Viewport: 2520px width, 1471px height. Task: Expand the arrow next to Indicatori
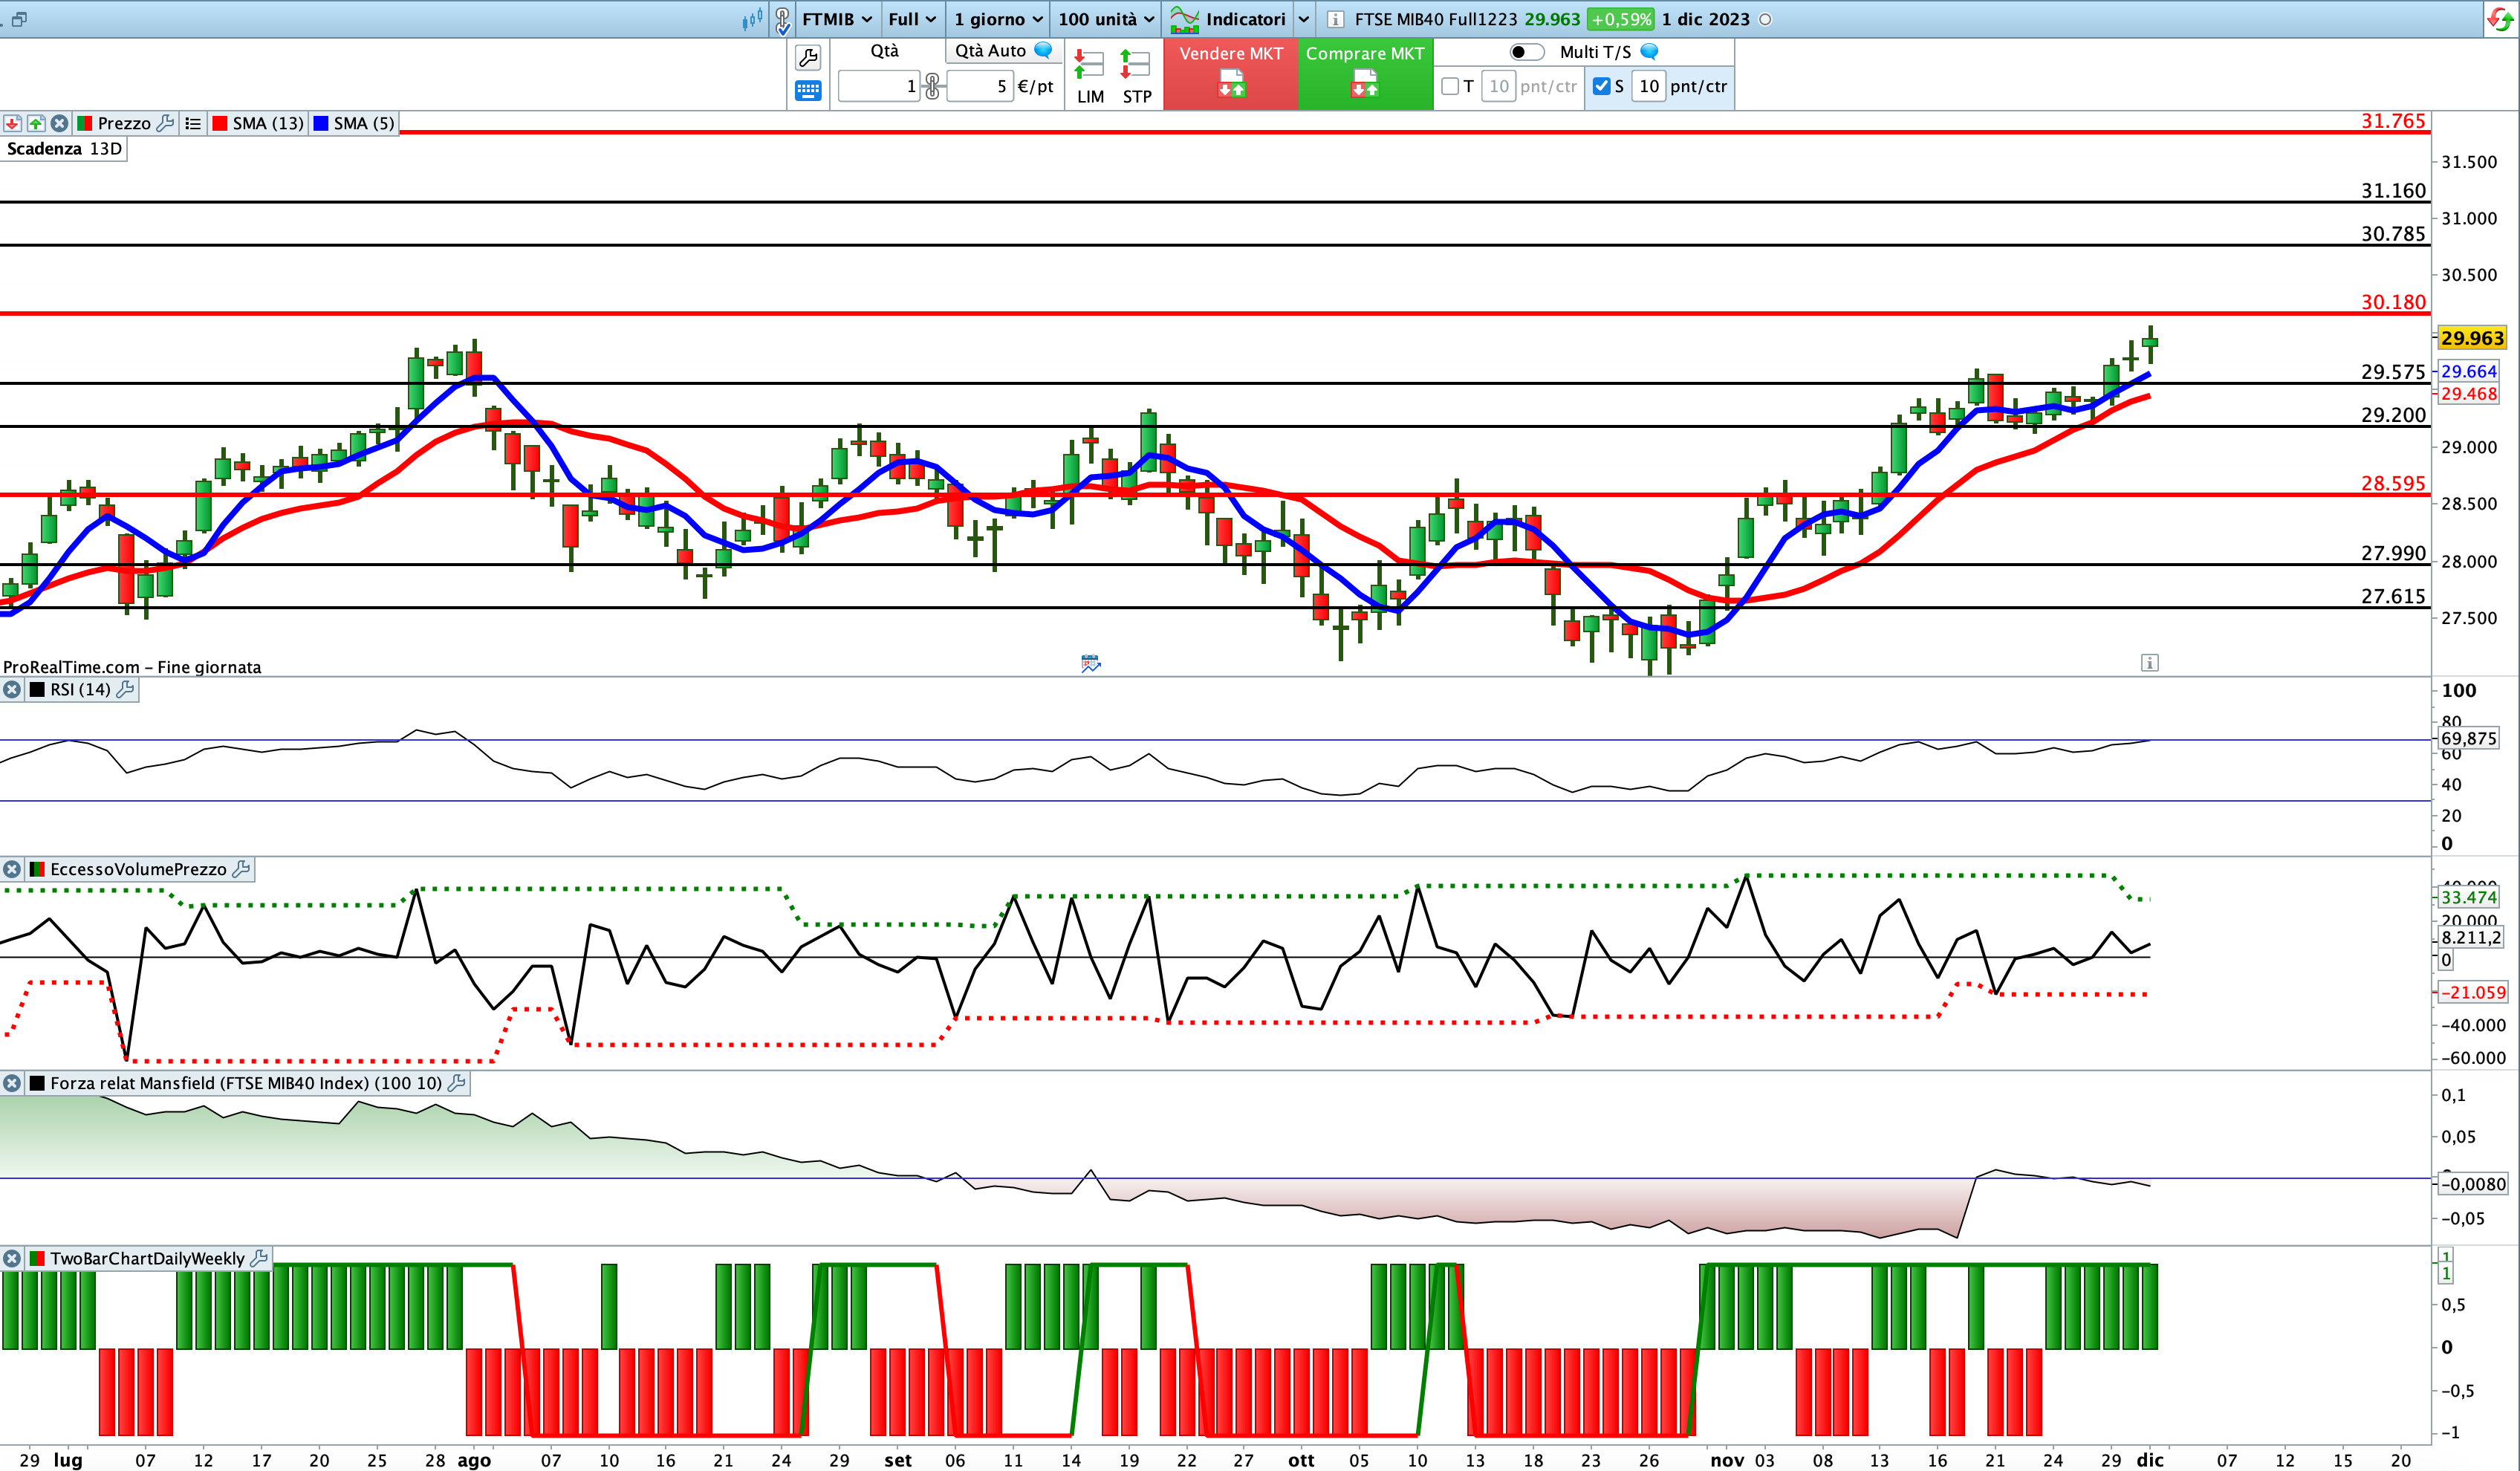(x=1303, y=19)
